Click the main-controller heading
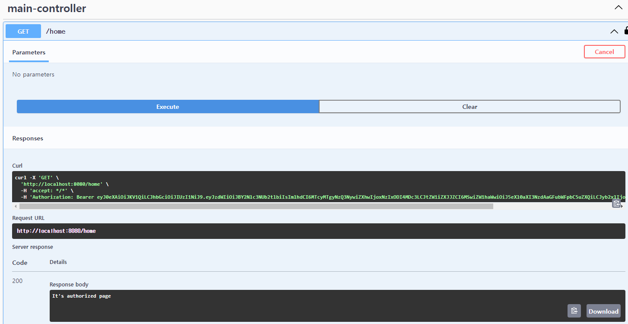 tap(47, 8)
